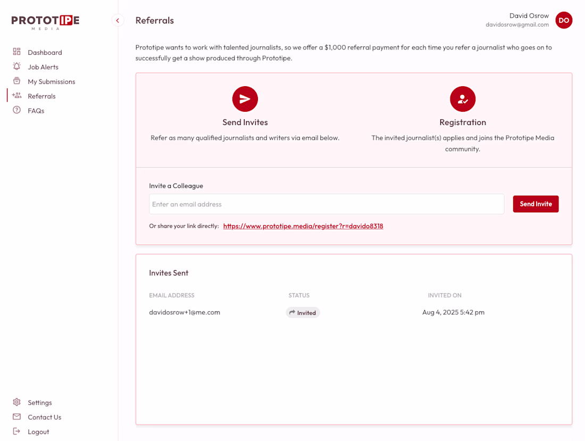Click the STATUS column header

point(299,295)
